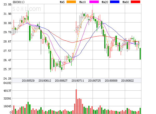Click the 48137 volume axis label
Viewport: 156px width, 114px height.
7,91
